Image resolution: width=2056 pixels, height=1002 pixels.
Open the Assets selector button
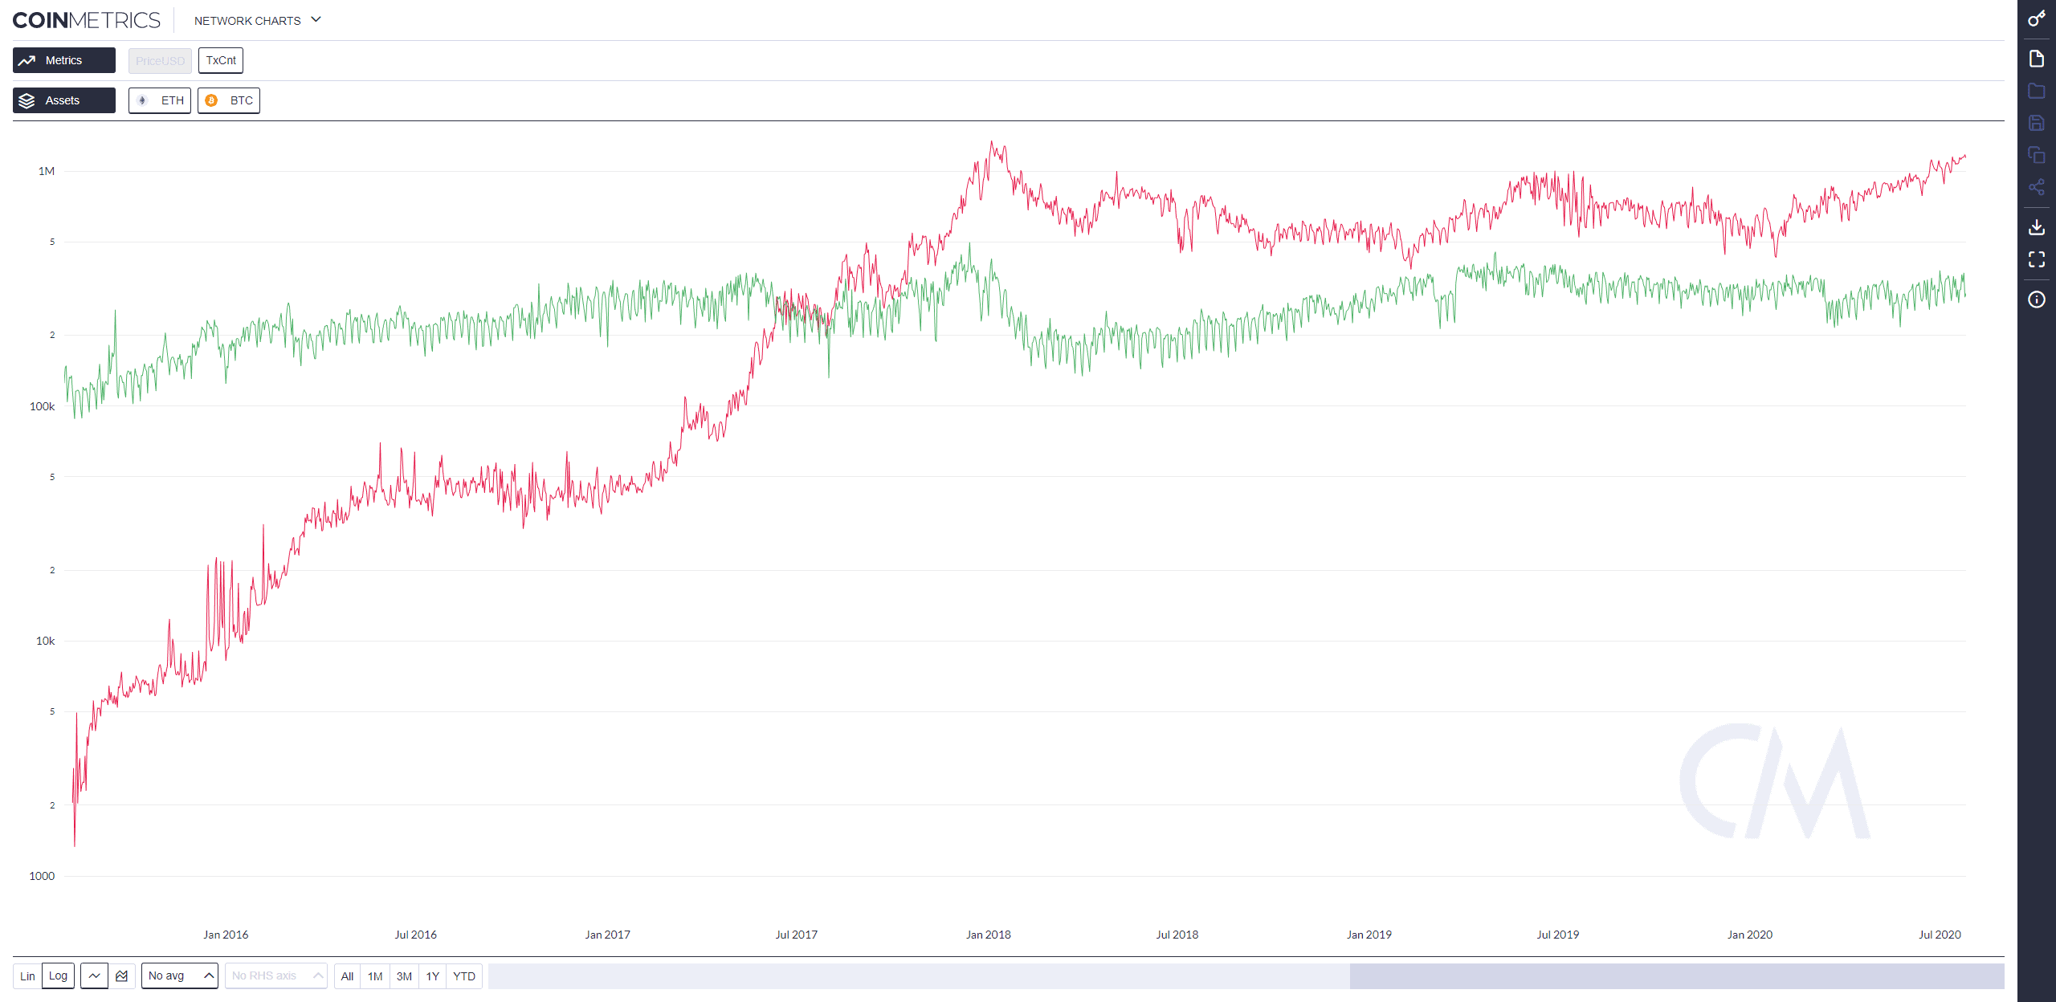pos(64,100)
